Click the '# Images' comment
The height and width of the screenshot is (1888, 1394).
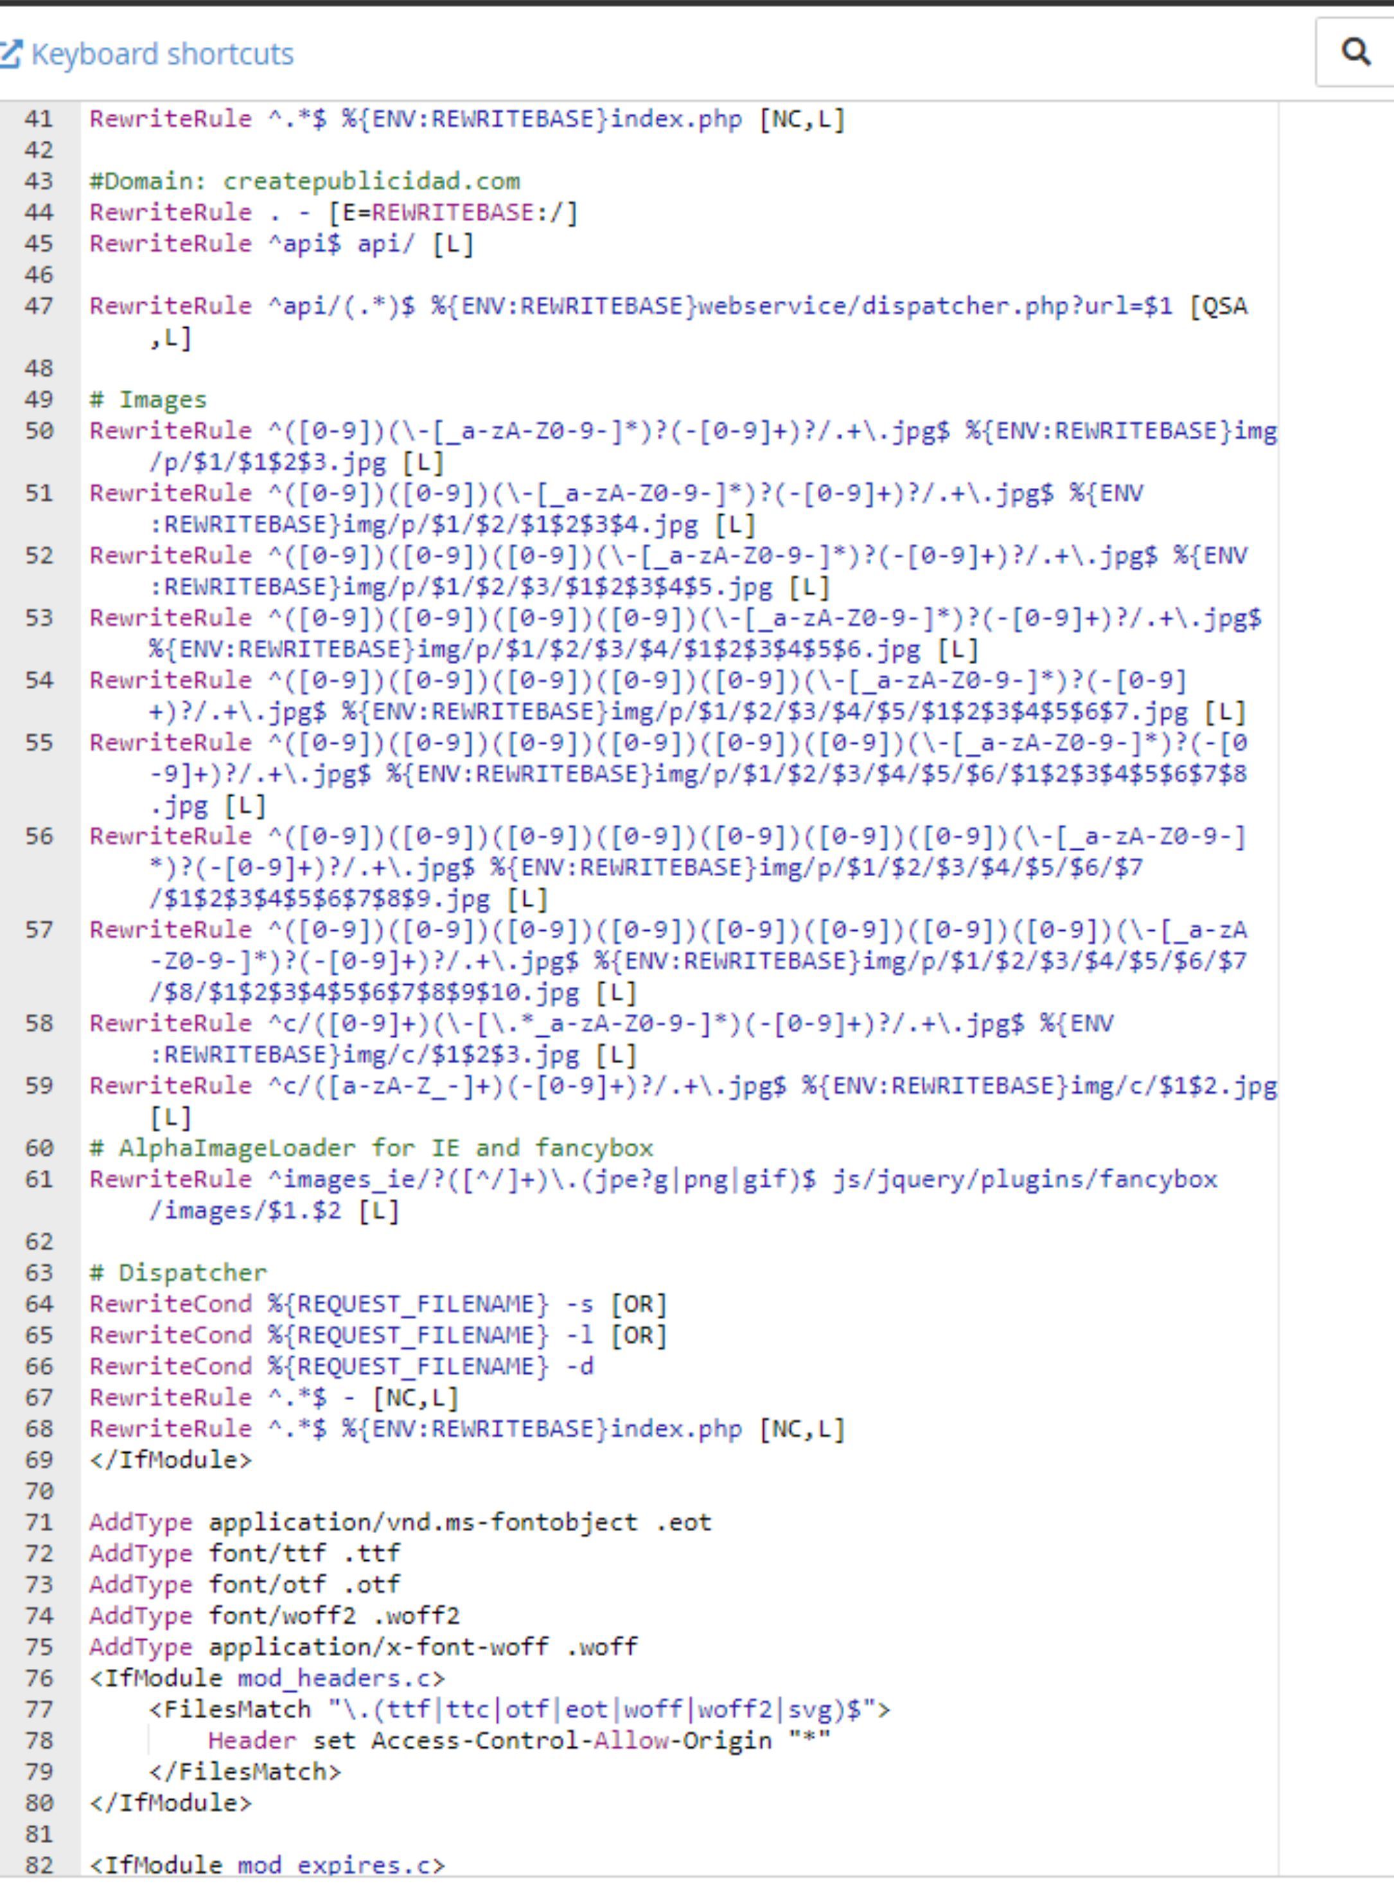click(148, 400)
